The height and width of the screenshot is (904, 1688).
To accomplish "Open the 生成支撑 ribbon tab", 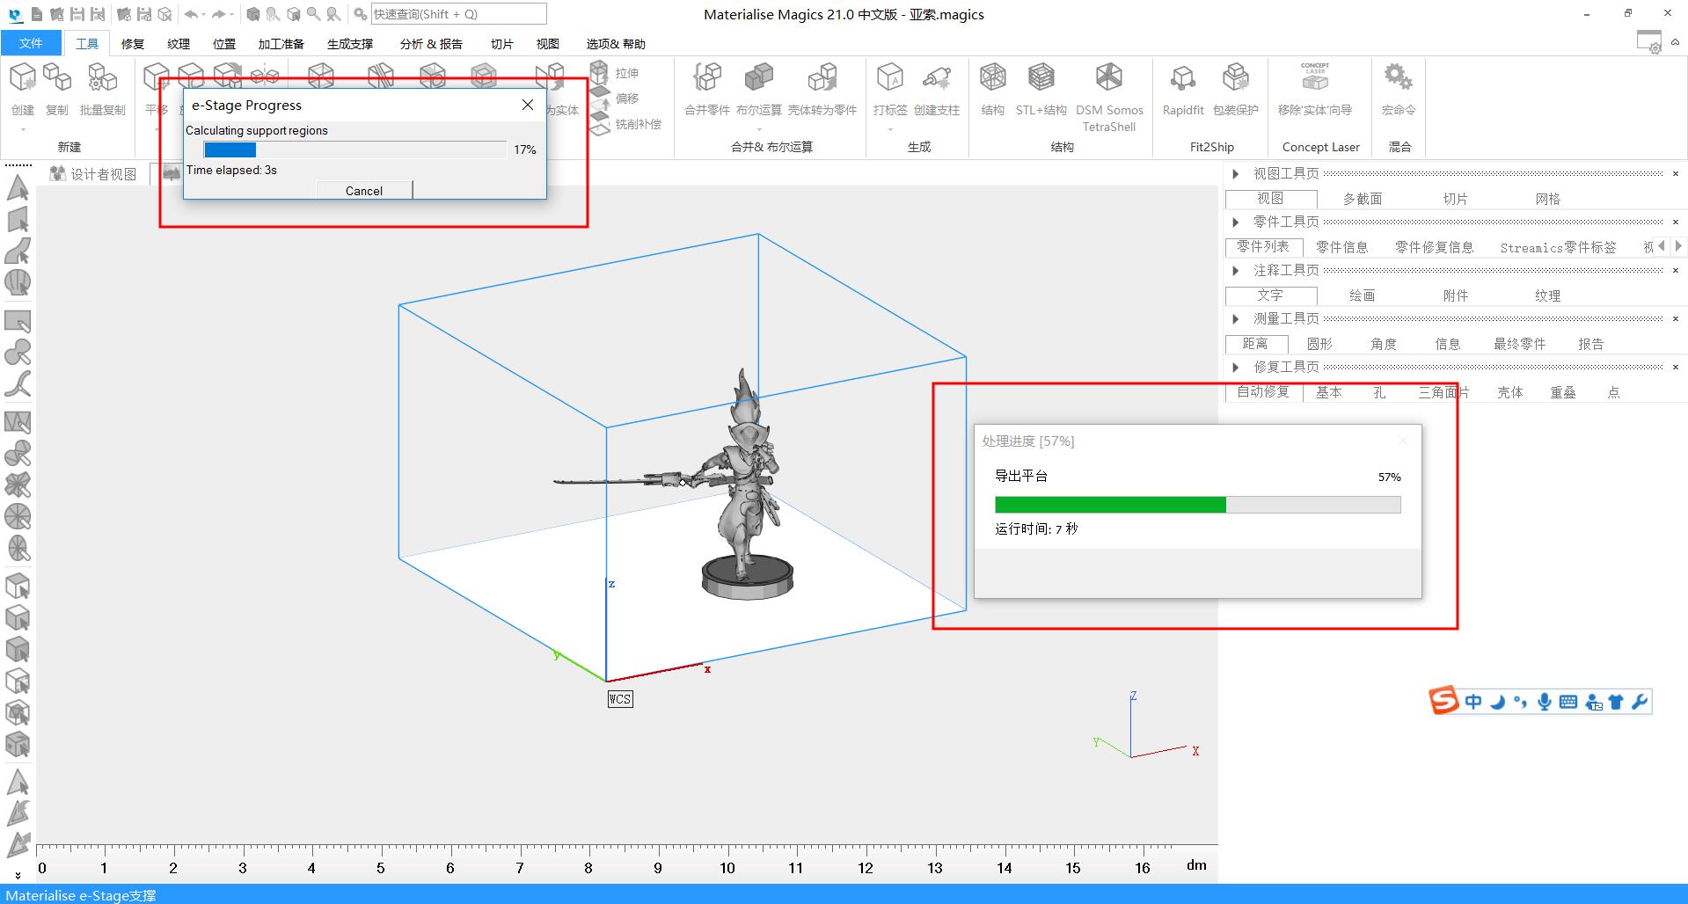I will pos(350,44).
